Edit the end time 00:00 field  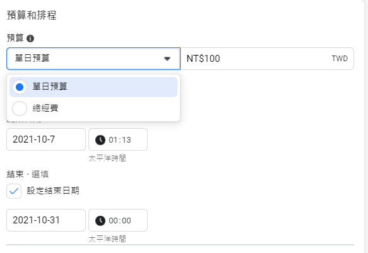(118, 220)
